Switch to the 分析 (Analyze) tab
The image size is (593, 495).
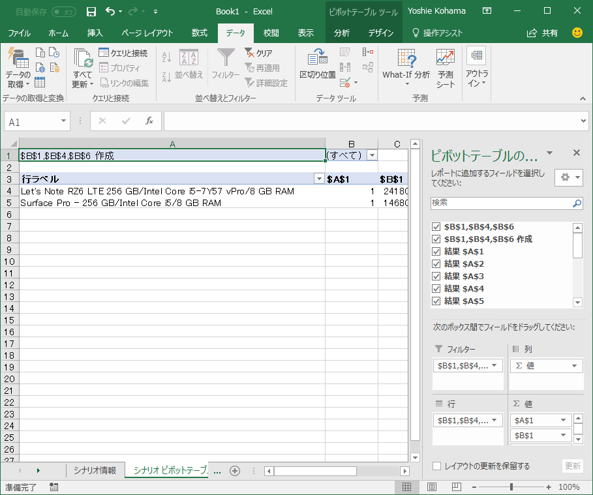pos(341,33)
